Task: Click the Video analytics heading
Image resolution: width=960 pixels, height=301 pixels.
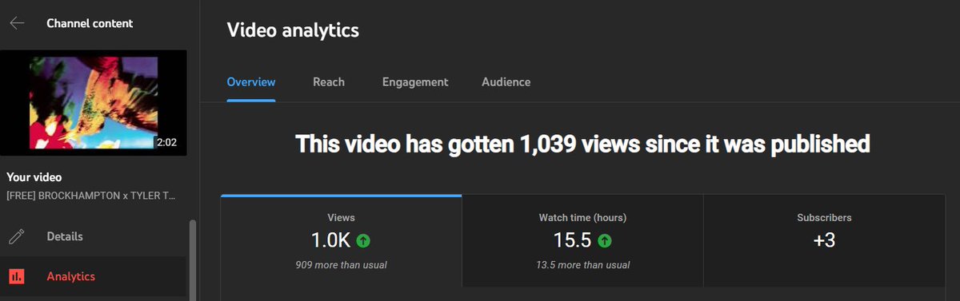Action: point(293,30)
